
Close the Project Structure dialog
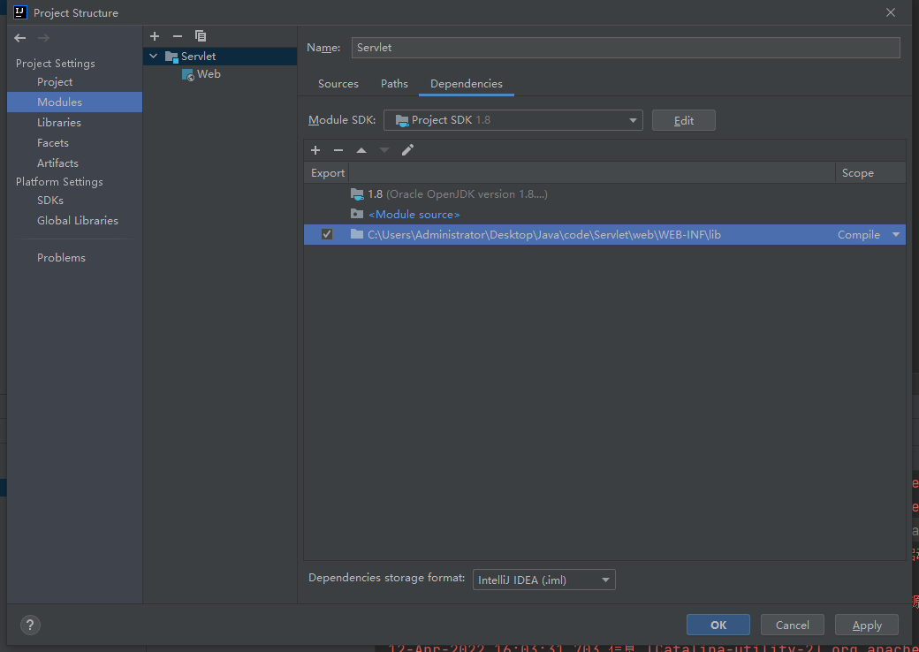(891, 12)
